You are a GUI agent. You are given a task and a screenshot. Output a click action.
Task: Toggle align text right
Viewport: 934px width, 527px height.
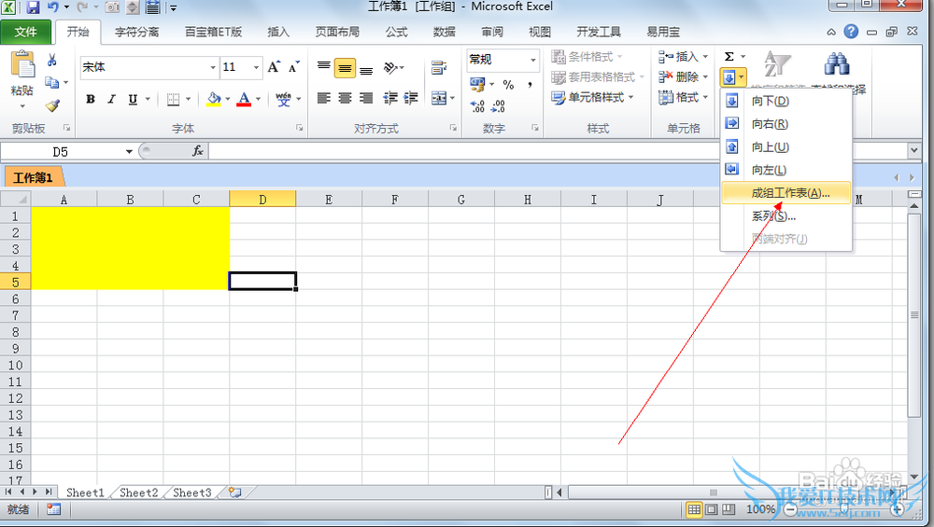click(x=366, y=98)
